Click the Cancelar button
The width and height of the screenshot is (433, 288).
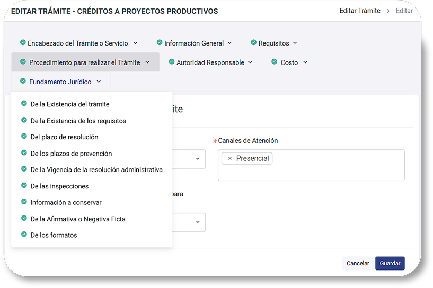coord(358,263)
